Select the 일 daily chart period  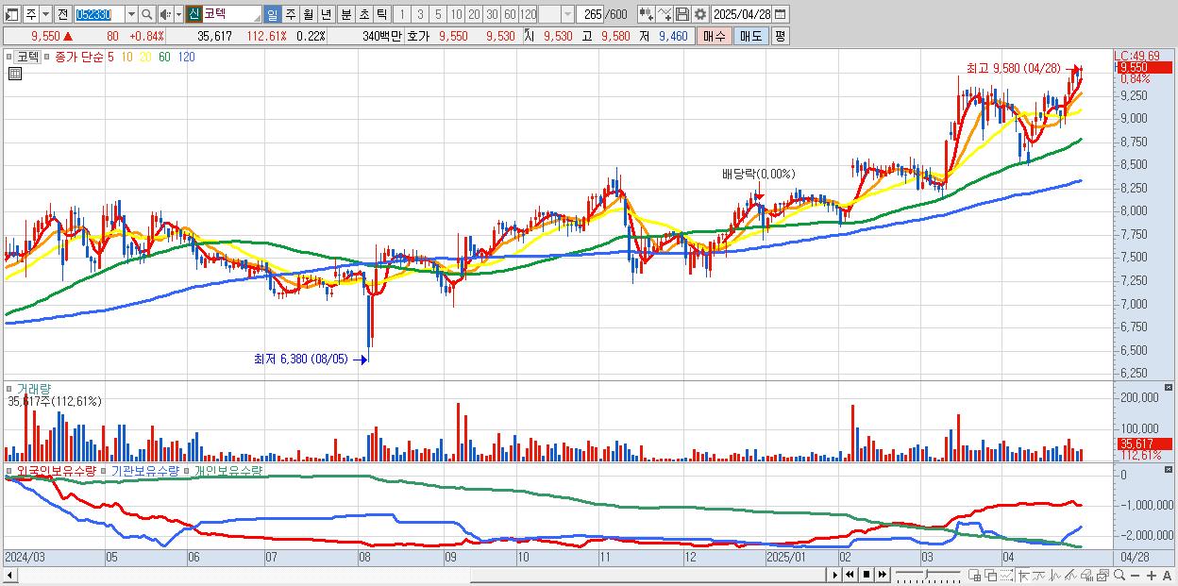pyautogui.click(x=272, y=14)
